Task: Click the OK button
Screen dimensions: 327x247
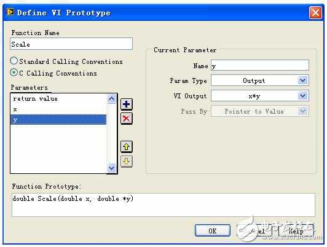Action: click(x=213, y=230)
